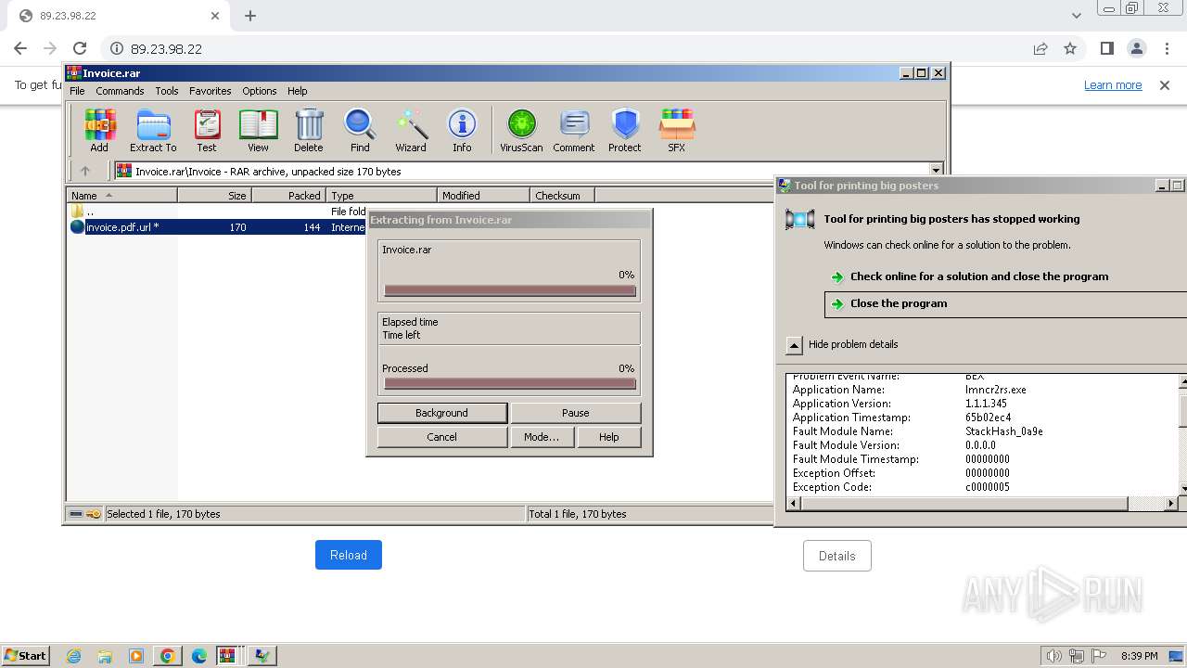Viewport: 1187px width, 668px height.
Task: Share this page icon in address bar
Action: (x=1040, y=48)
